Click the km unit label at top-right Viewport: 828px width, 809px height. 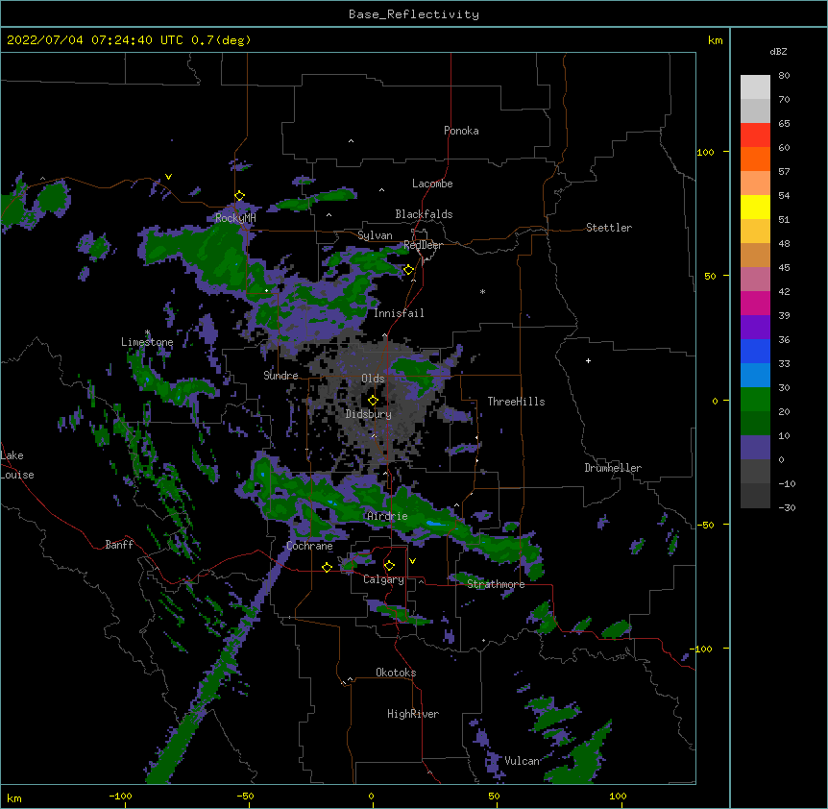[x=716, y=40]
